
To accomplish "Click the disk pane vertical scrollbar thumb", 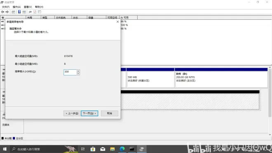I will tap(270, 93).
